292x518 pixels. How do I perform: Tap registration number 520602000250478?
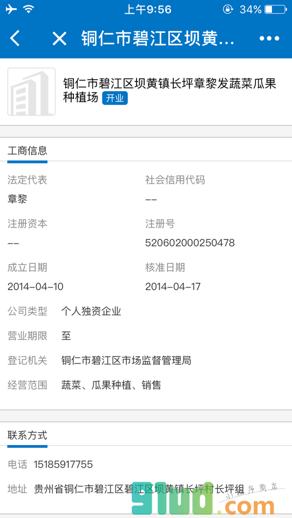pos(190,243)
